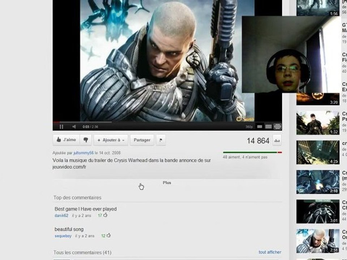Upvote the 'beautiful song' comment
This screenshot has width=347, height=260.
point(109,235)
